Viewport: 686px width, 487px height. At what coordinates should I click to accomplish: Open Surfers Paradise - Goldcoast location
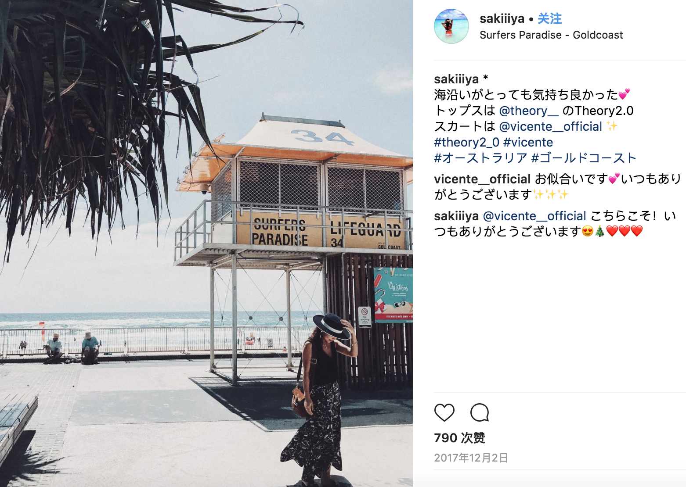(551, 35)
